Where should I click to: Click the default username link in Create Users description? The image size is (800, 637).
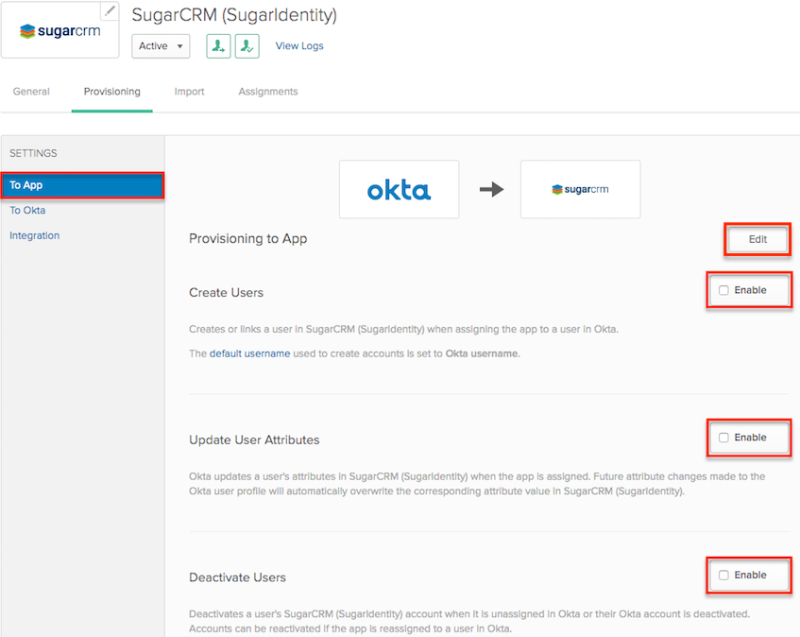click(249, 353)
